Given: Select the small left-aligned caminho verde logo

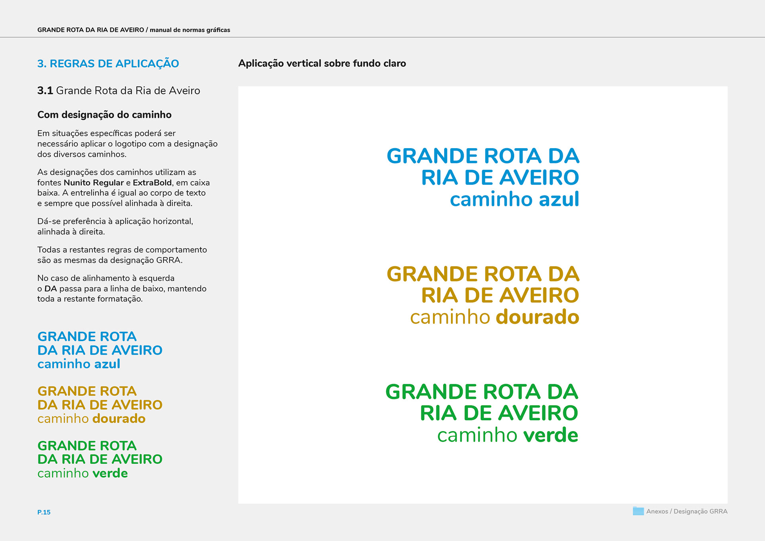Looking at the screenshot, I should [x=100, y=459].
